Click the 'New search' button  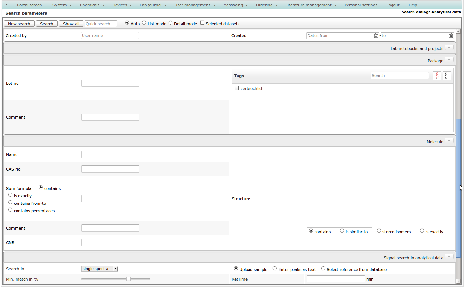[19, 24]
